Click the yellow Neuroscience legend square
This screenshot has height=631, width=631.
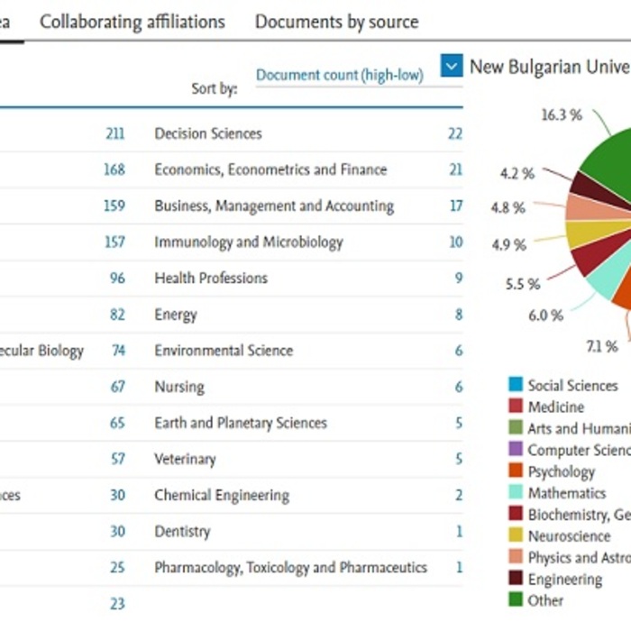tap(516, 536)
